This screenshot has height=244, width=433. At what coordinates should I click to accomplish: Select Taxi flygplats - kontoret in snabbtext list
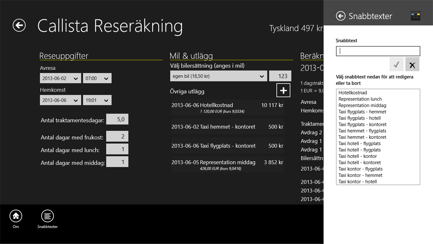click(378, 124)
